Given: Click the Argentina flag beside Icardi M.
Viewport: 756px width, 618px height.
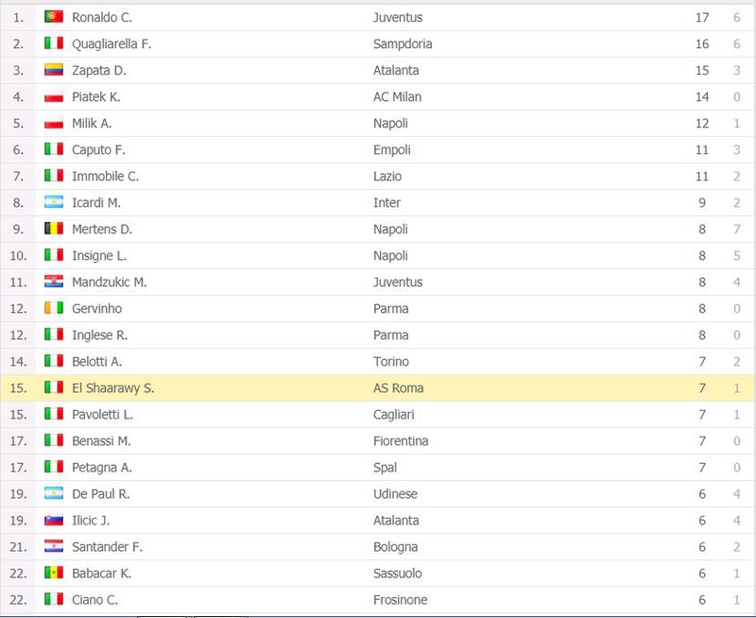Looking at the screenshot, I should tap(54, 202).
